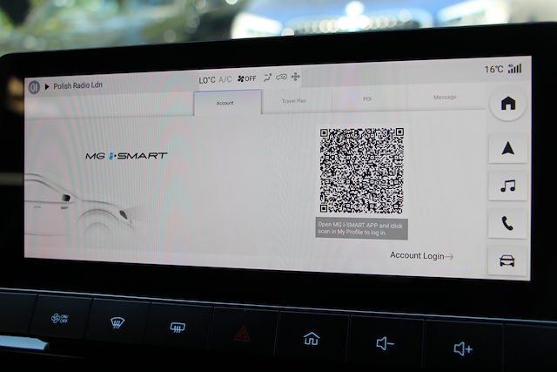The height and width of the screenshot is (372, 557).
Task: Open the Message tab
Action: point(444,98)
